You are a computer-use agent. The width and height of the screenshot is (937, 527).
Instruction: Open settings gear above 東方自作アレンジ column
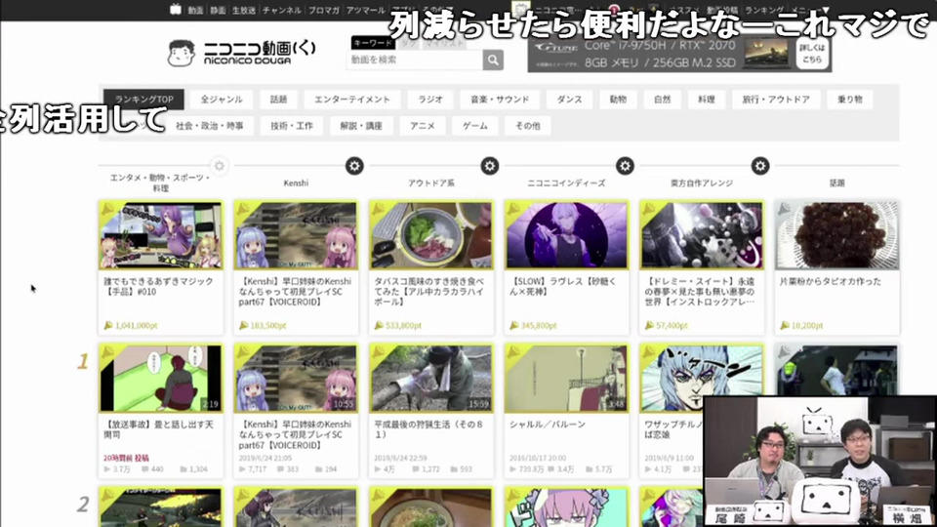coord(760,166)
